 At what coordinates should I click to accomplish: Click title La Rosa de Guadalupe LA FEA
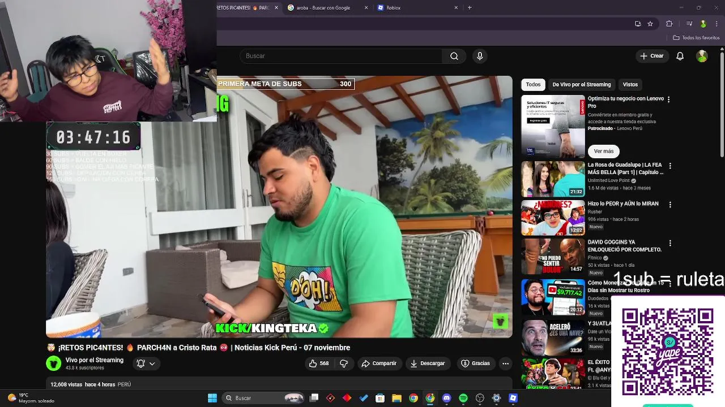tap(626, 168)
